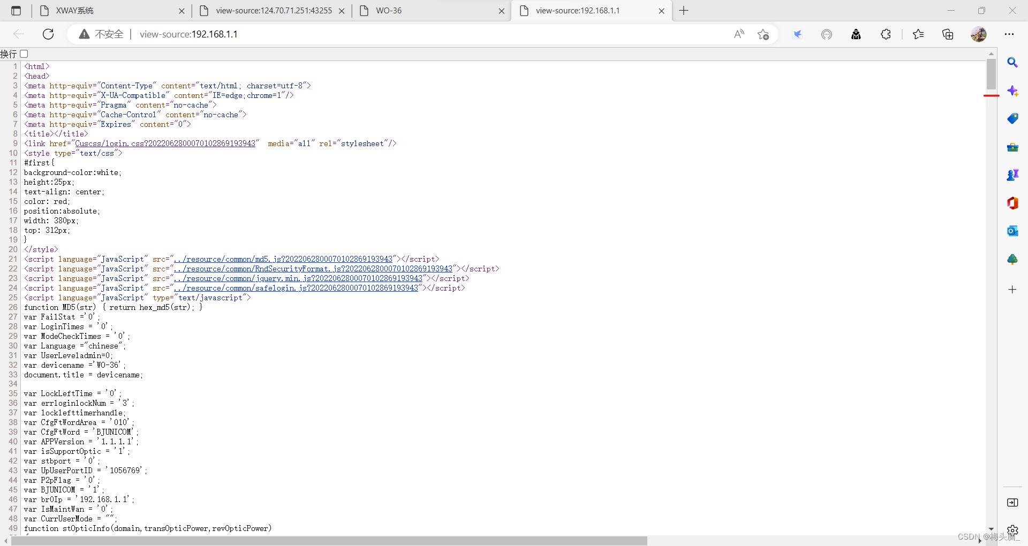The image size is (1028, 546).
Task: Enable the 换行 line wrap checkbox
Action: point(24,54)
